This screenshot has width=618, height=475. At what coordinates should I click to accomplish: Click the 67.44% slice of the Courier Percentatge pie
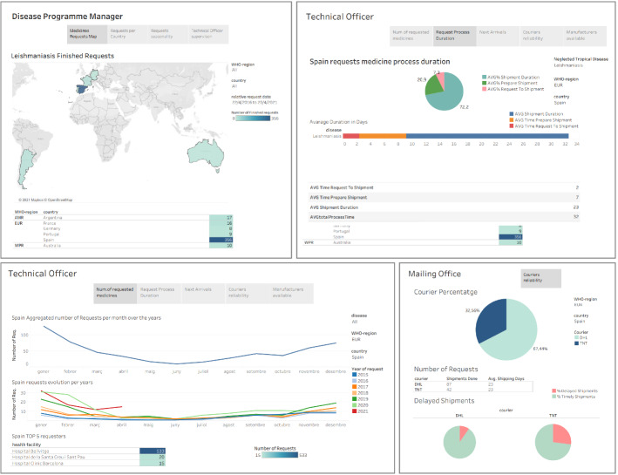pos(516,335)
